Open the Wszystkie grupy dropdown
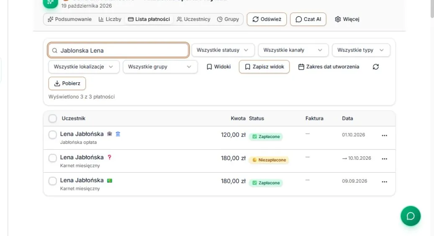Viewport: 434px width, 236px height. (160, 67)
